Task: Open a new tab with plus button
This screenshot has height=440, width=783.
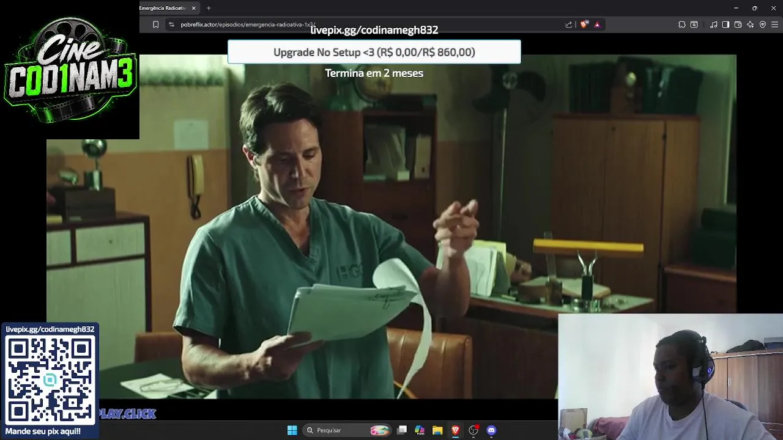Action: 209,8
